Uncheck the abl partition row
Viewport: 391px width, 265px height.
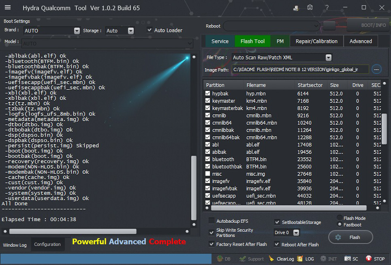coord(207,144)
